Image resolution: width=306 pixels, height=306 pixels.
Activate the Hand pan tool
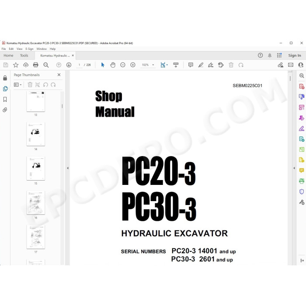[113, 65]
